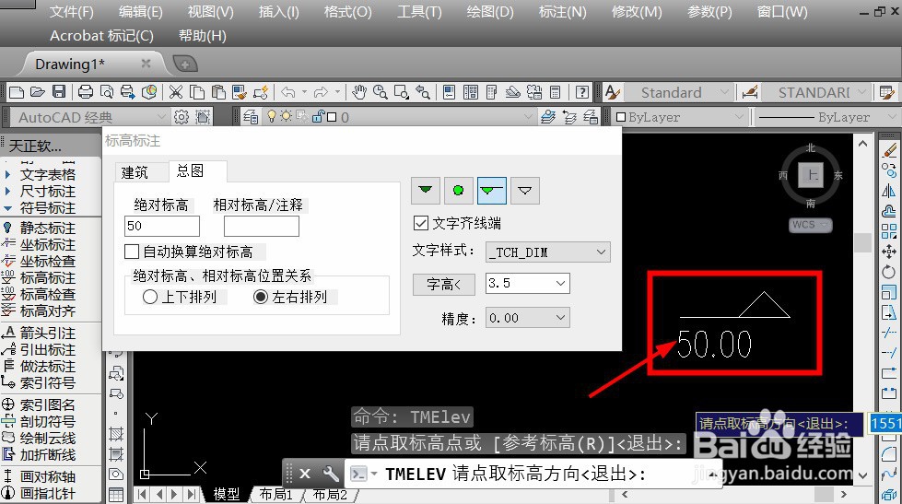The width and height of the screenshot is (902, 504).
Task: Toggle the layer freeze sun icon
Action: tap(286, 117)
